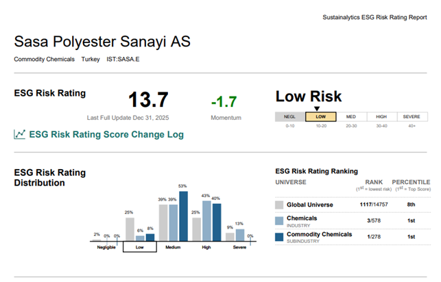Click the Commodity Chemicals dark-blue legend swatch
Screen dimensions: 441x282
[x=279, y=236]
